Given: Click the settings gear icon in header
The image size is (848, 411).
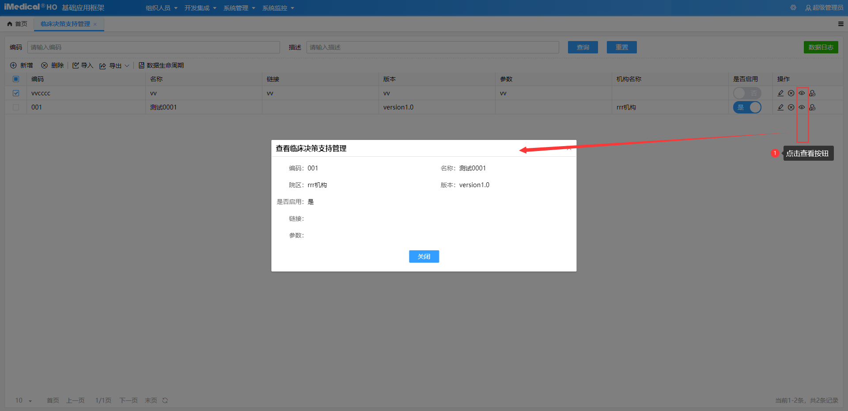Looking at the screenshot, I should point(793,8).
